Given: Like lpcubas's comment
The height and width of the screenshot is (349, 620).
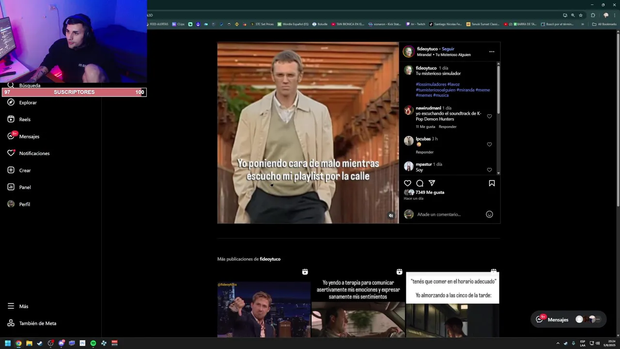Looking at the screenshot, I should (x=489, y=144).
